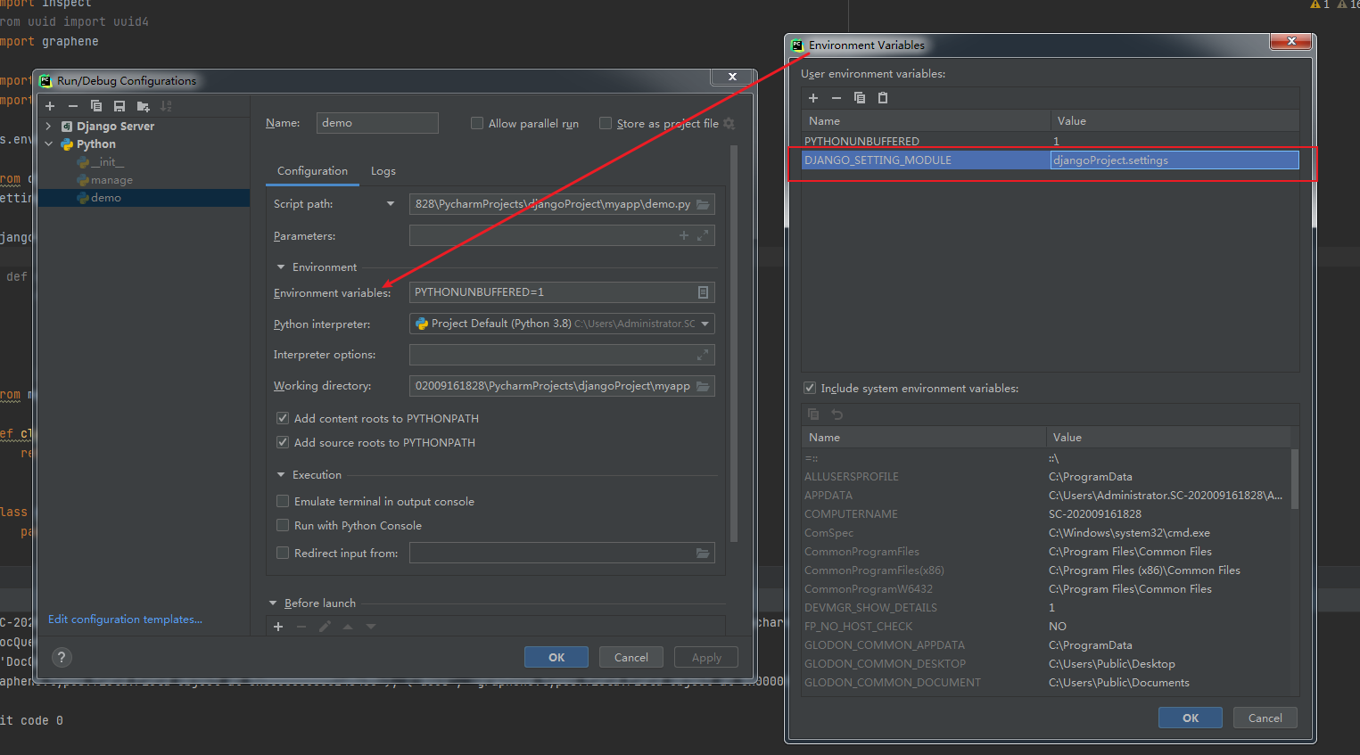Select PYTHONUNBUFFERED variable row
1360x755 pixels.
click(1050, 141)
